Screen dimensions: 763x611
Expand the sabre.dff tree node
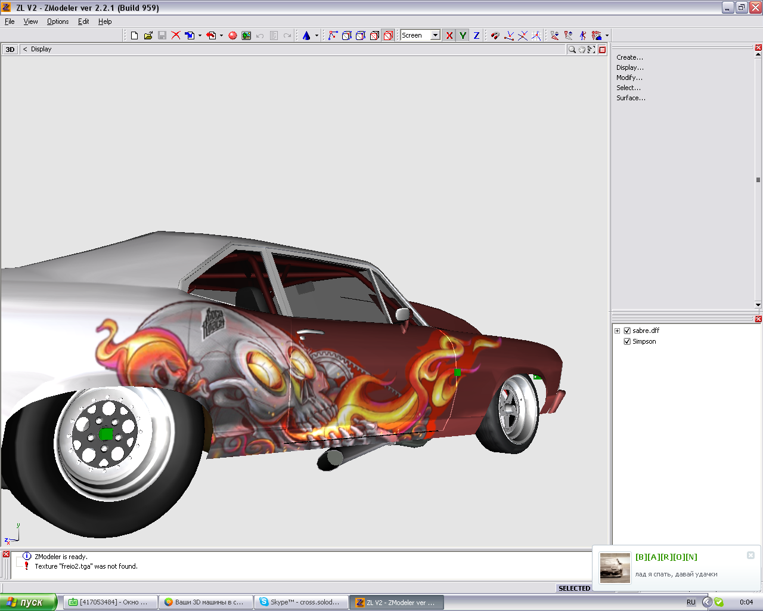point(618,331)
